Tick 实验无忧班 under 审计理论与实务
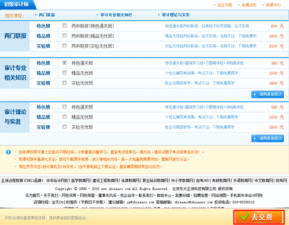 point(65,126)
